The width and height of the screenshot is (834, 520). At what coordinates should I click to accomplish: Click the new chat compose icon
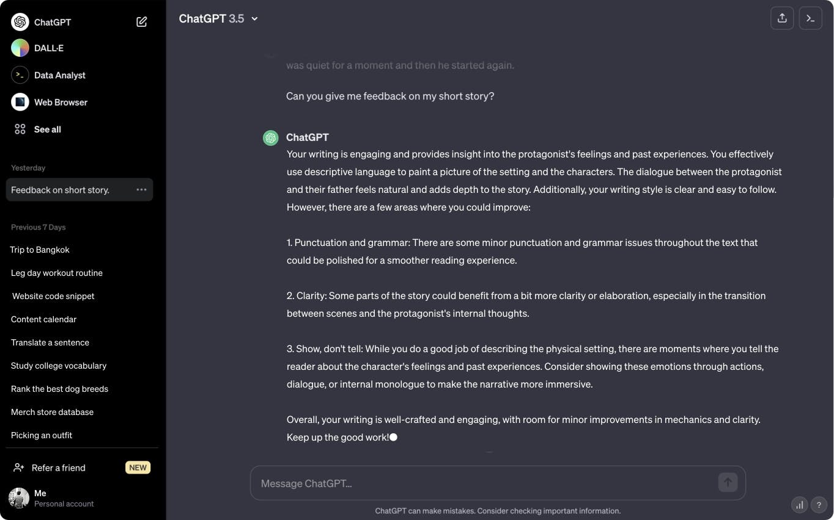(x=142, y=22)
